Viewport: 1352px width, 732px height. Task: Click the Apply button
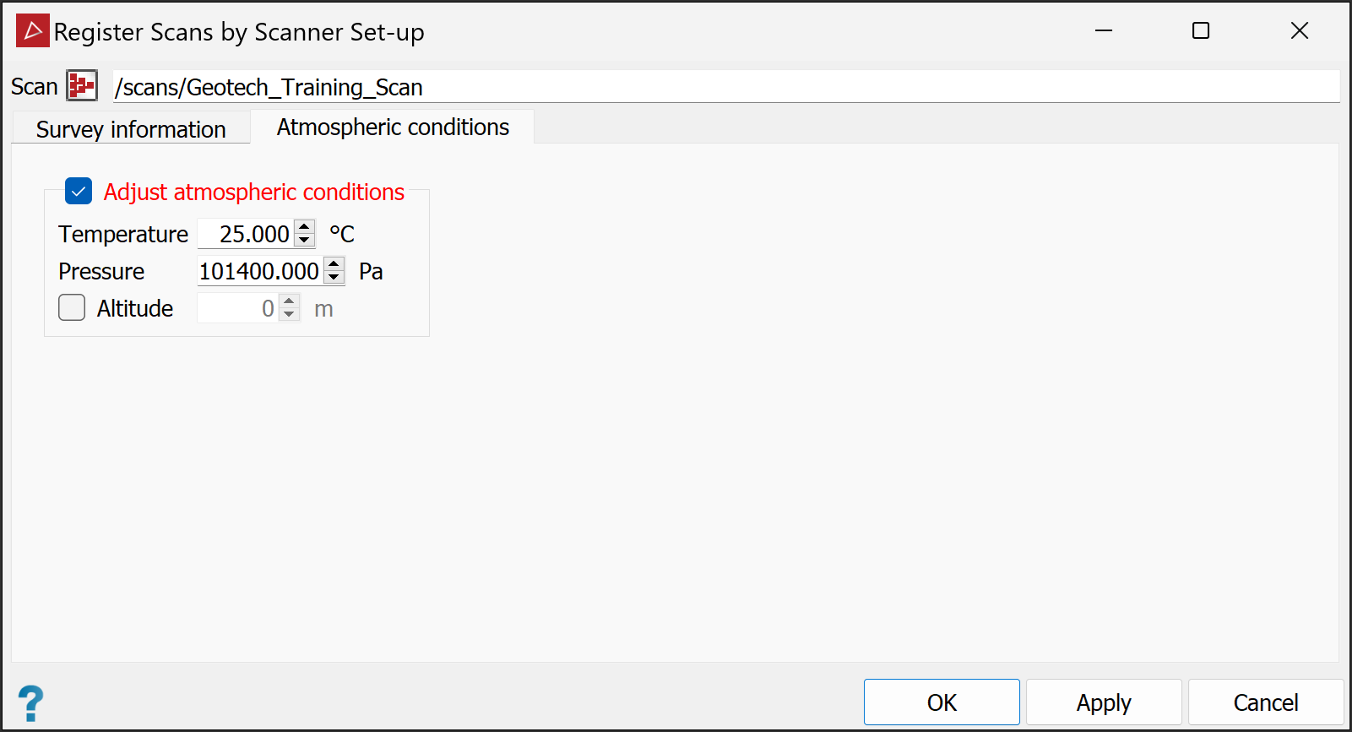[x=1104, y=702]
